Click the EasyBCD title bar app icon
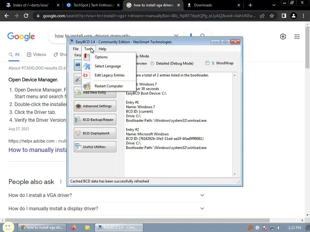This screenshot has width=310, height=232. pos(72,42)
